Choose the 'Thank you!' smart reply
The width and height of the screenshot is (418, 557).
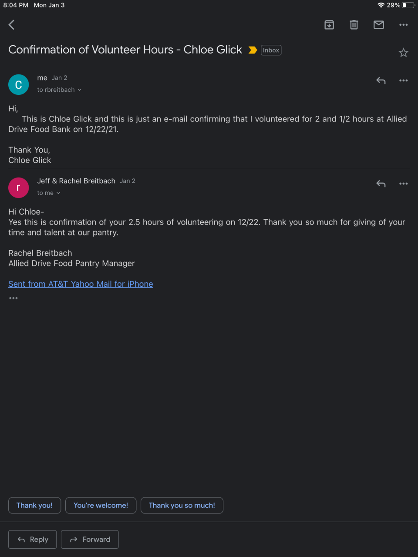pos(34,505)
